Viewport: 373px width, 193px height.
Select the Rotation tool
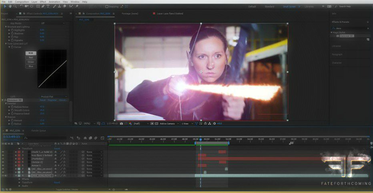[x=22, y=6]
